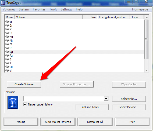This screenshot has height=131, width=153.
Task: Click Select File button
Action: pyautogui.click(x=129, y=99)
